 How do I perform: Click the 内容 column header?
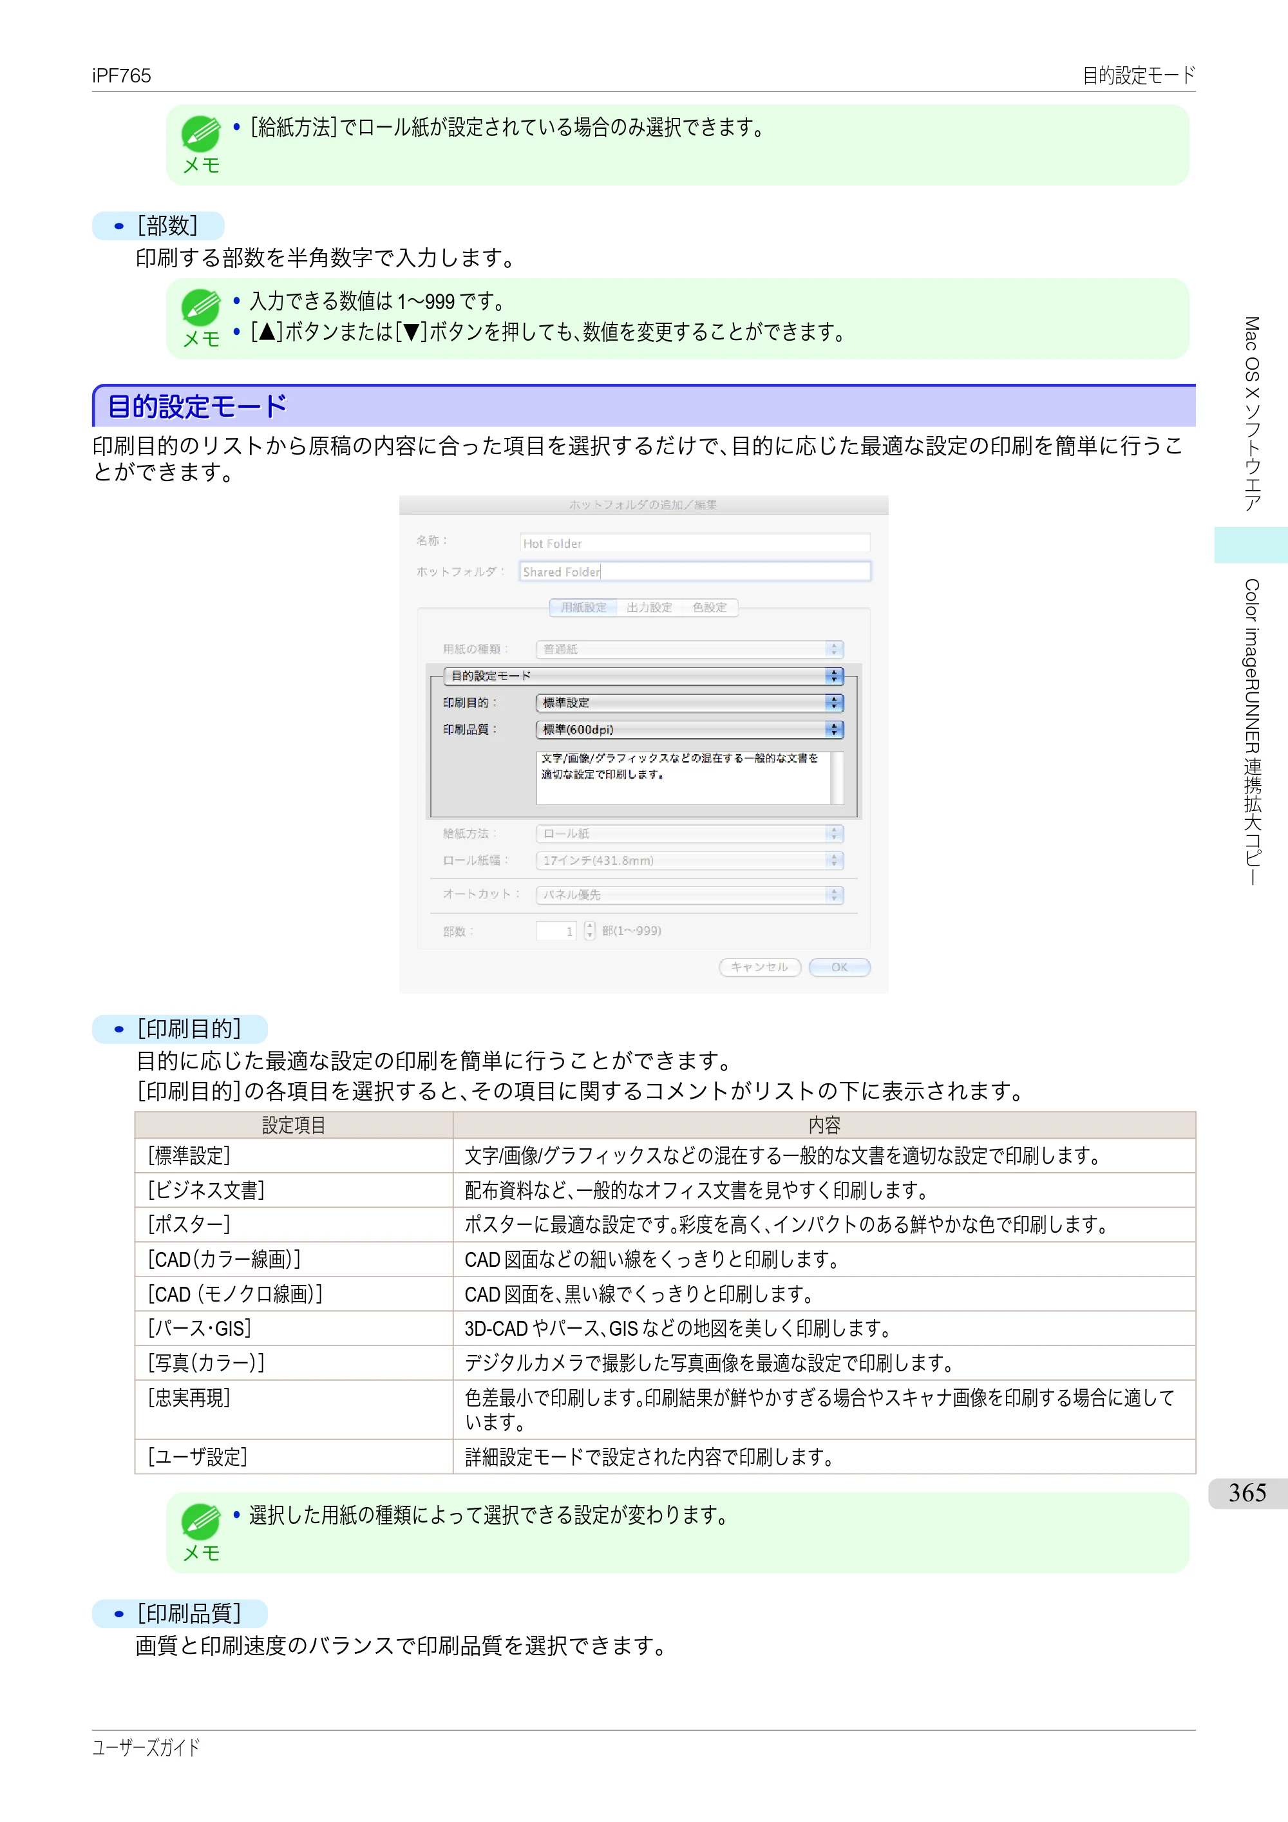tap(824, 1125)
